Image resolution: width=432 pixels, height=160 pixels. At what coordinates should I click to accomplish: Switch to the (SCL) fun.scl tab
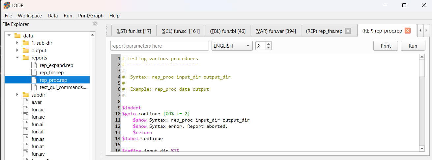(181, 31)
